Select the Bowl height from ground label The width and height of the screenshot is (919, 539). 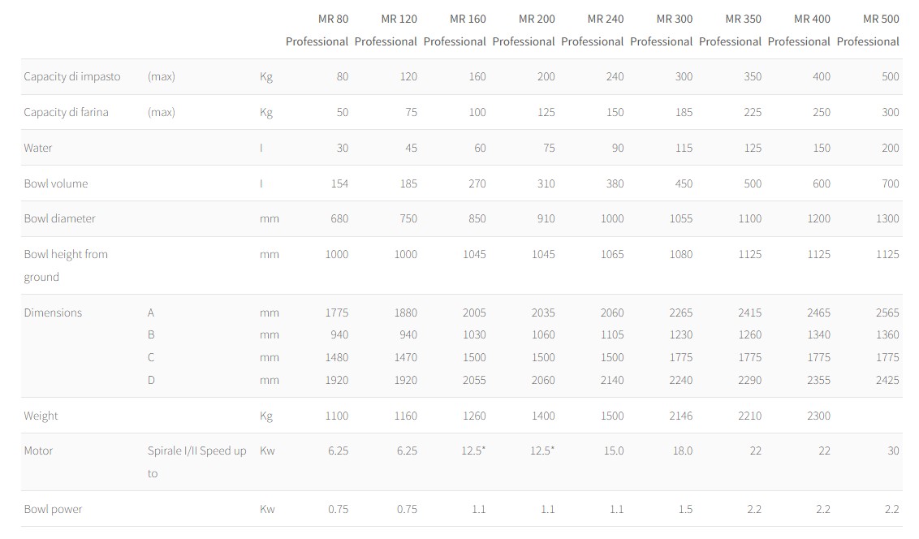pos(66,265)
